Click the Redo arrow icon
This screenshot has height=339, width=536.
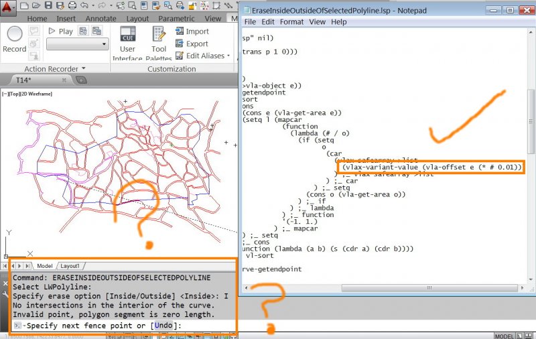coord(102,5)
